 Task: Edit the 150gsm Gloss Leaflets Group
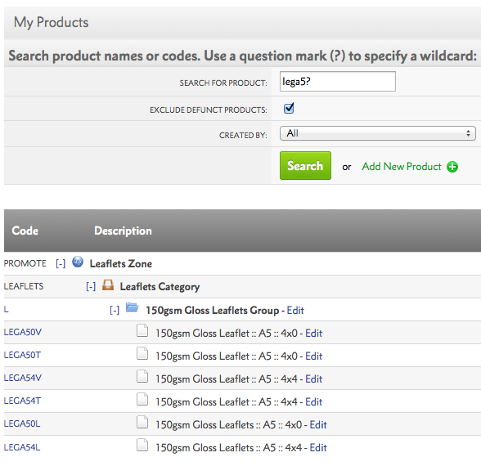295,311
